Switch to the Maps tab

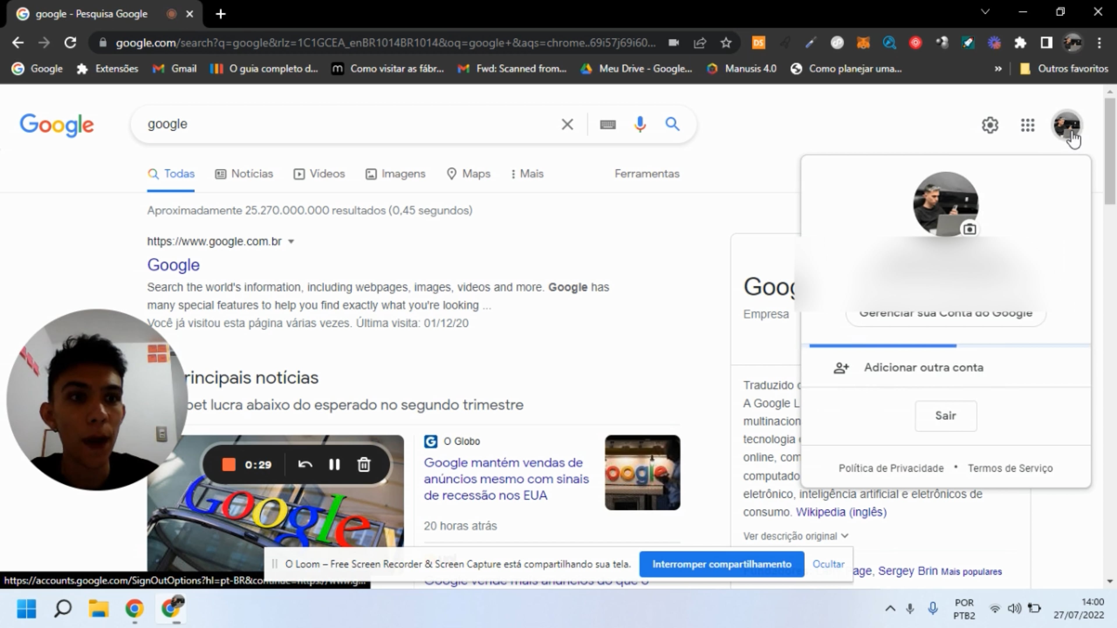469,174
